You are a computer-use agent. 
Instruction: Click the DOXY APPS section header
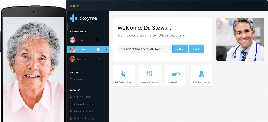[76, 72]
